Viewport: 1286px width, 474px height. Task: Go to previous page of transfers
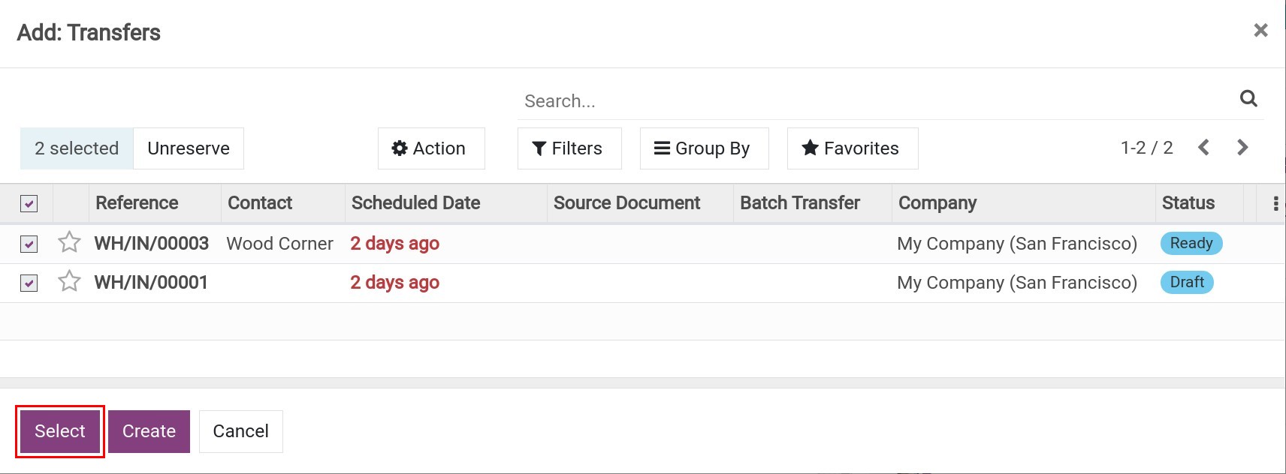[x=1203, y=148]
